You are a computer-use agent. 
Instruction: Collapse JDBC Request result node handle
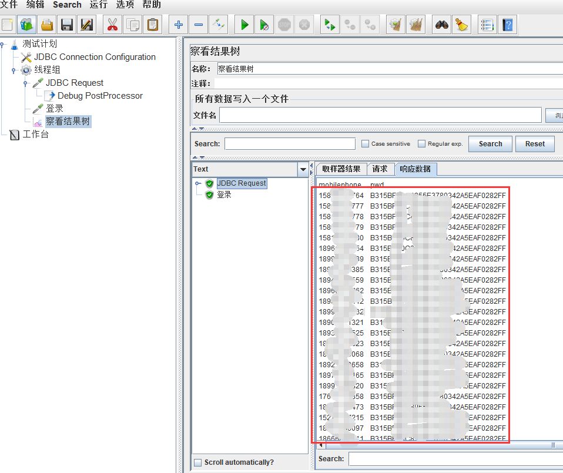pyautogui.click(x=197, y=183)
